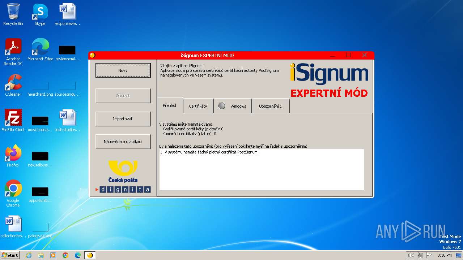Click Show desktop button in tray
This screenshot has width=463, height=260.
459,255
